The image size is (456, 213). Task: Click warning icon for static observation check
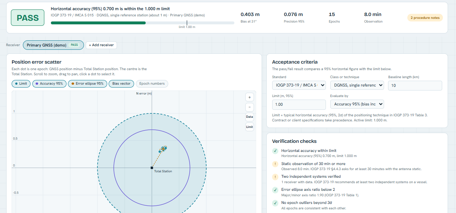275,164
